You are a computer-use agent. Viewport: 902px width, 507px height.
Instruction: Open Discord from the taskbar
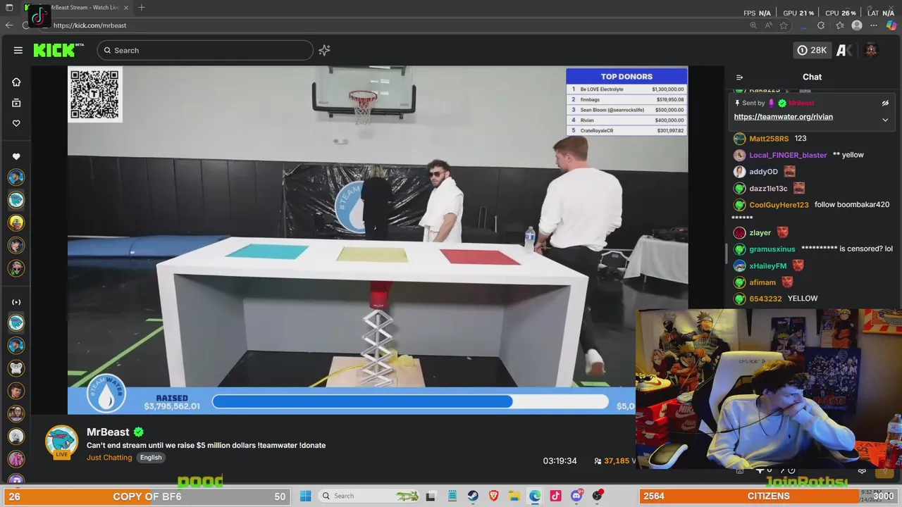point(576,496)
